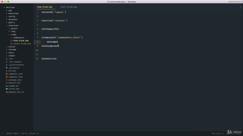This screenshot has height=136, width=243.
Task: Click the composer.json file icon
Action: tap(7, 74)
